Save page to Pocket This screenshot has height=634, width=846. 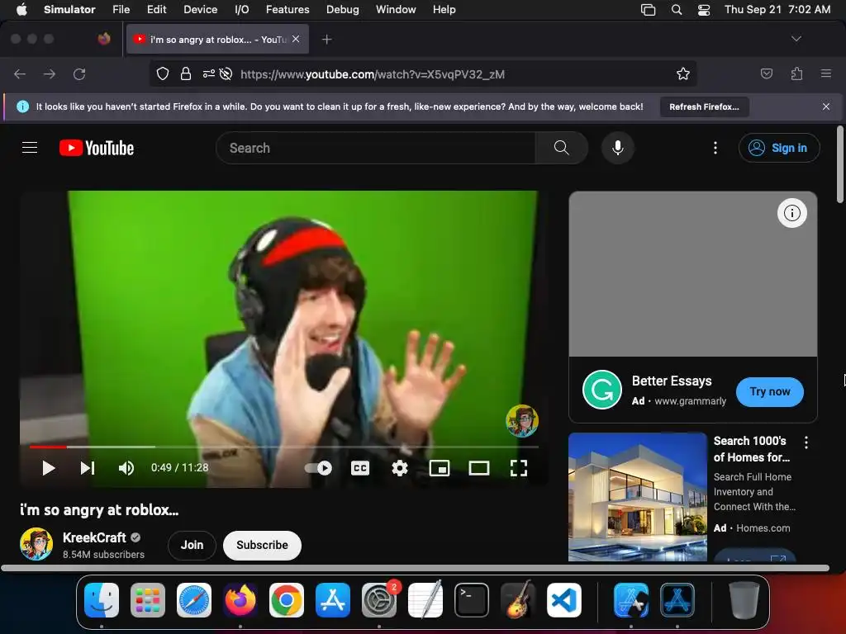coord(766,73)
